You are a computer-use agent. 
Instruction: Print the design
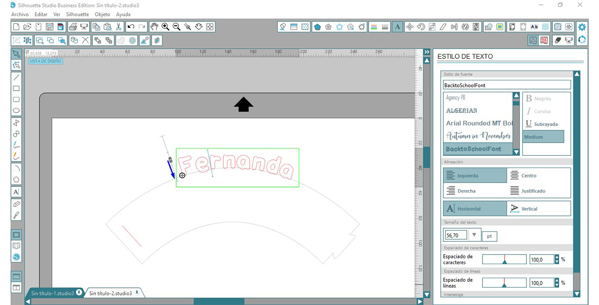73,27
